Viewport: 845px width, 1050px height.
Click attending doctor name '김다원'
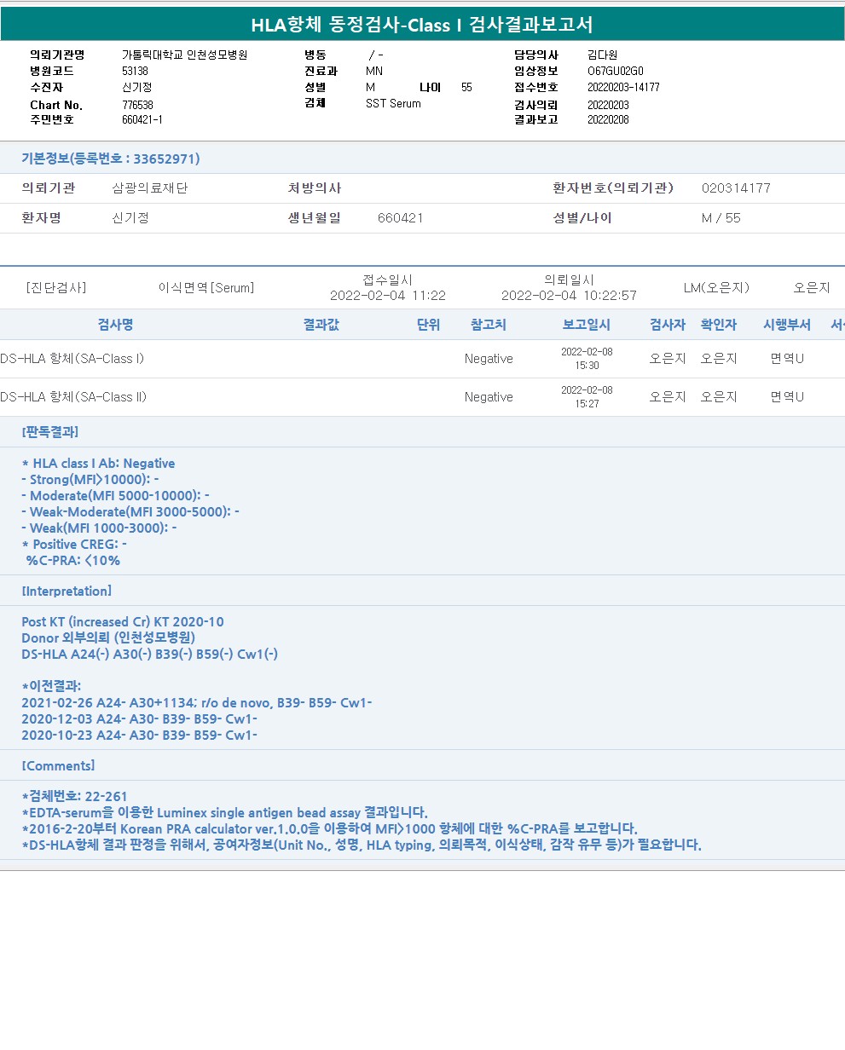coord(602,55)
